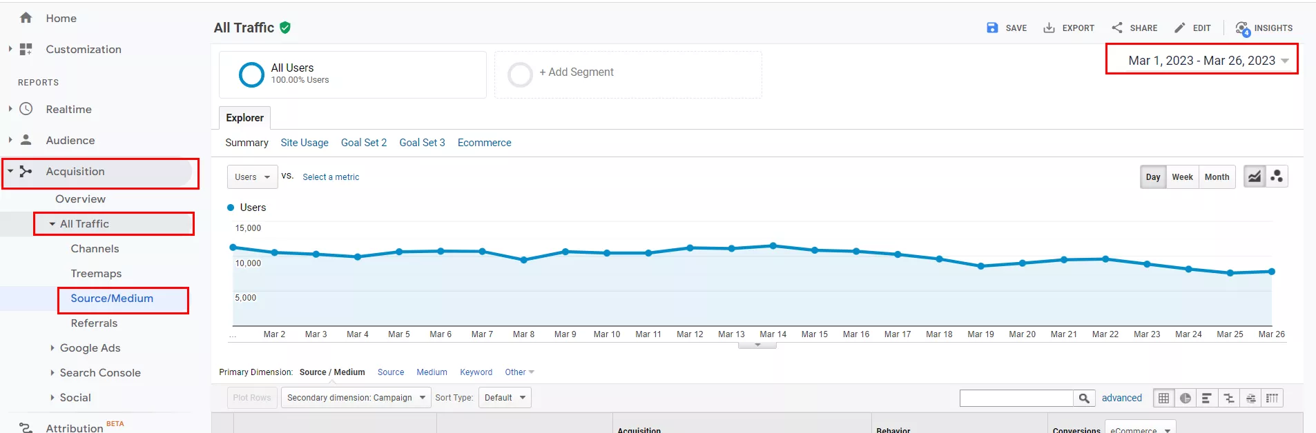Select Keyword as the primary dimension
The image size is (1316, 433).
[x=476, y=372]
